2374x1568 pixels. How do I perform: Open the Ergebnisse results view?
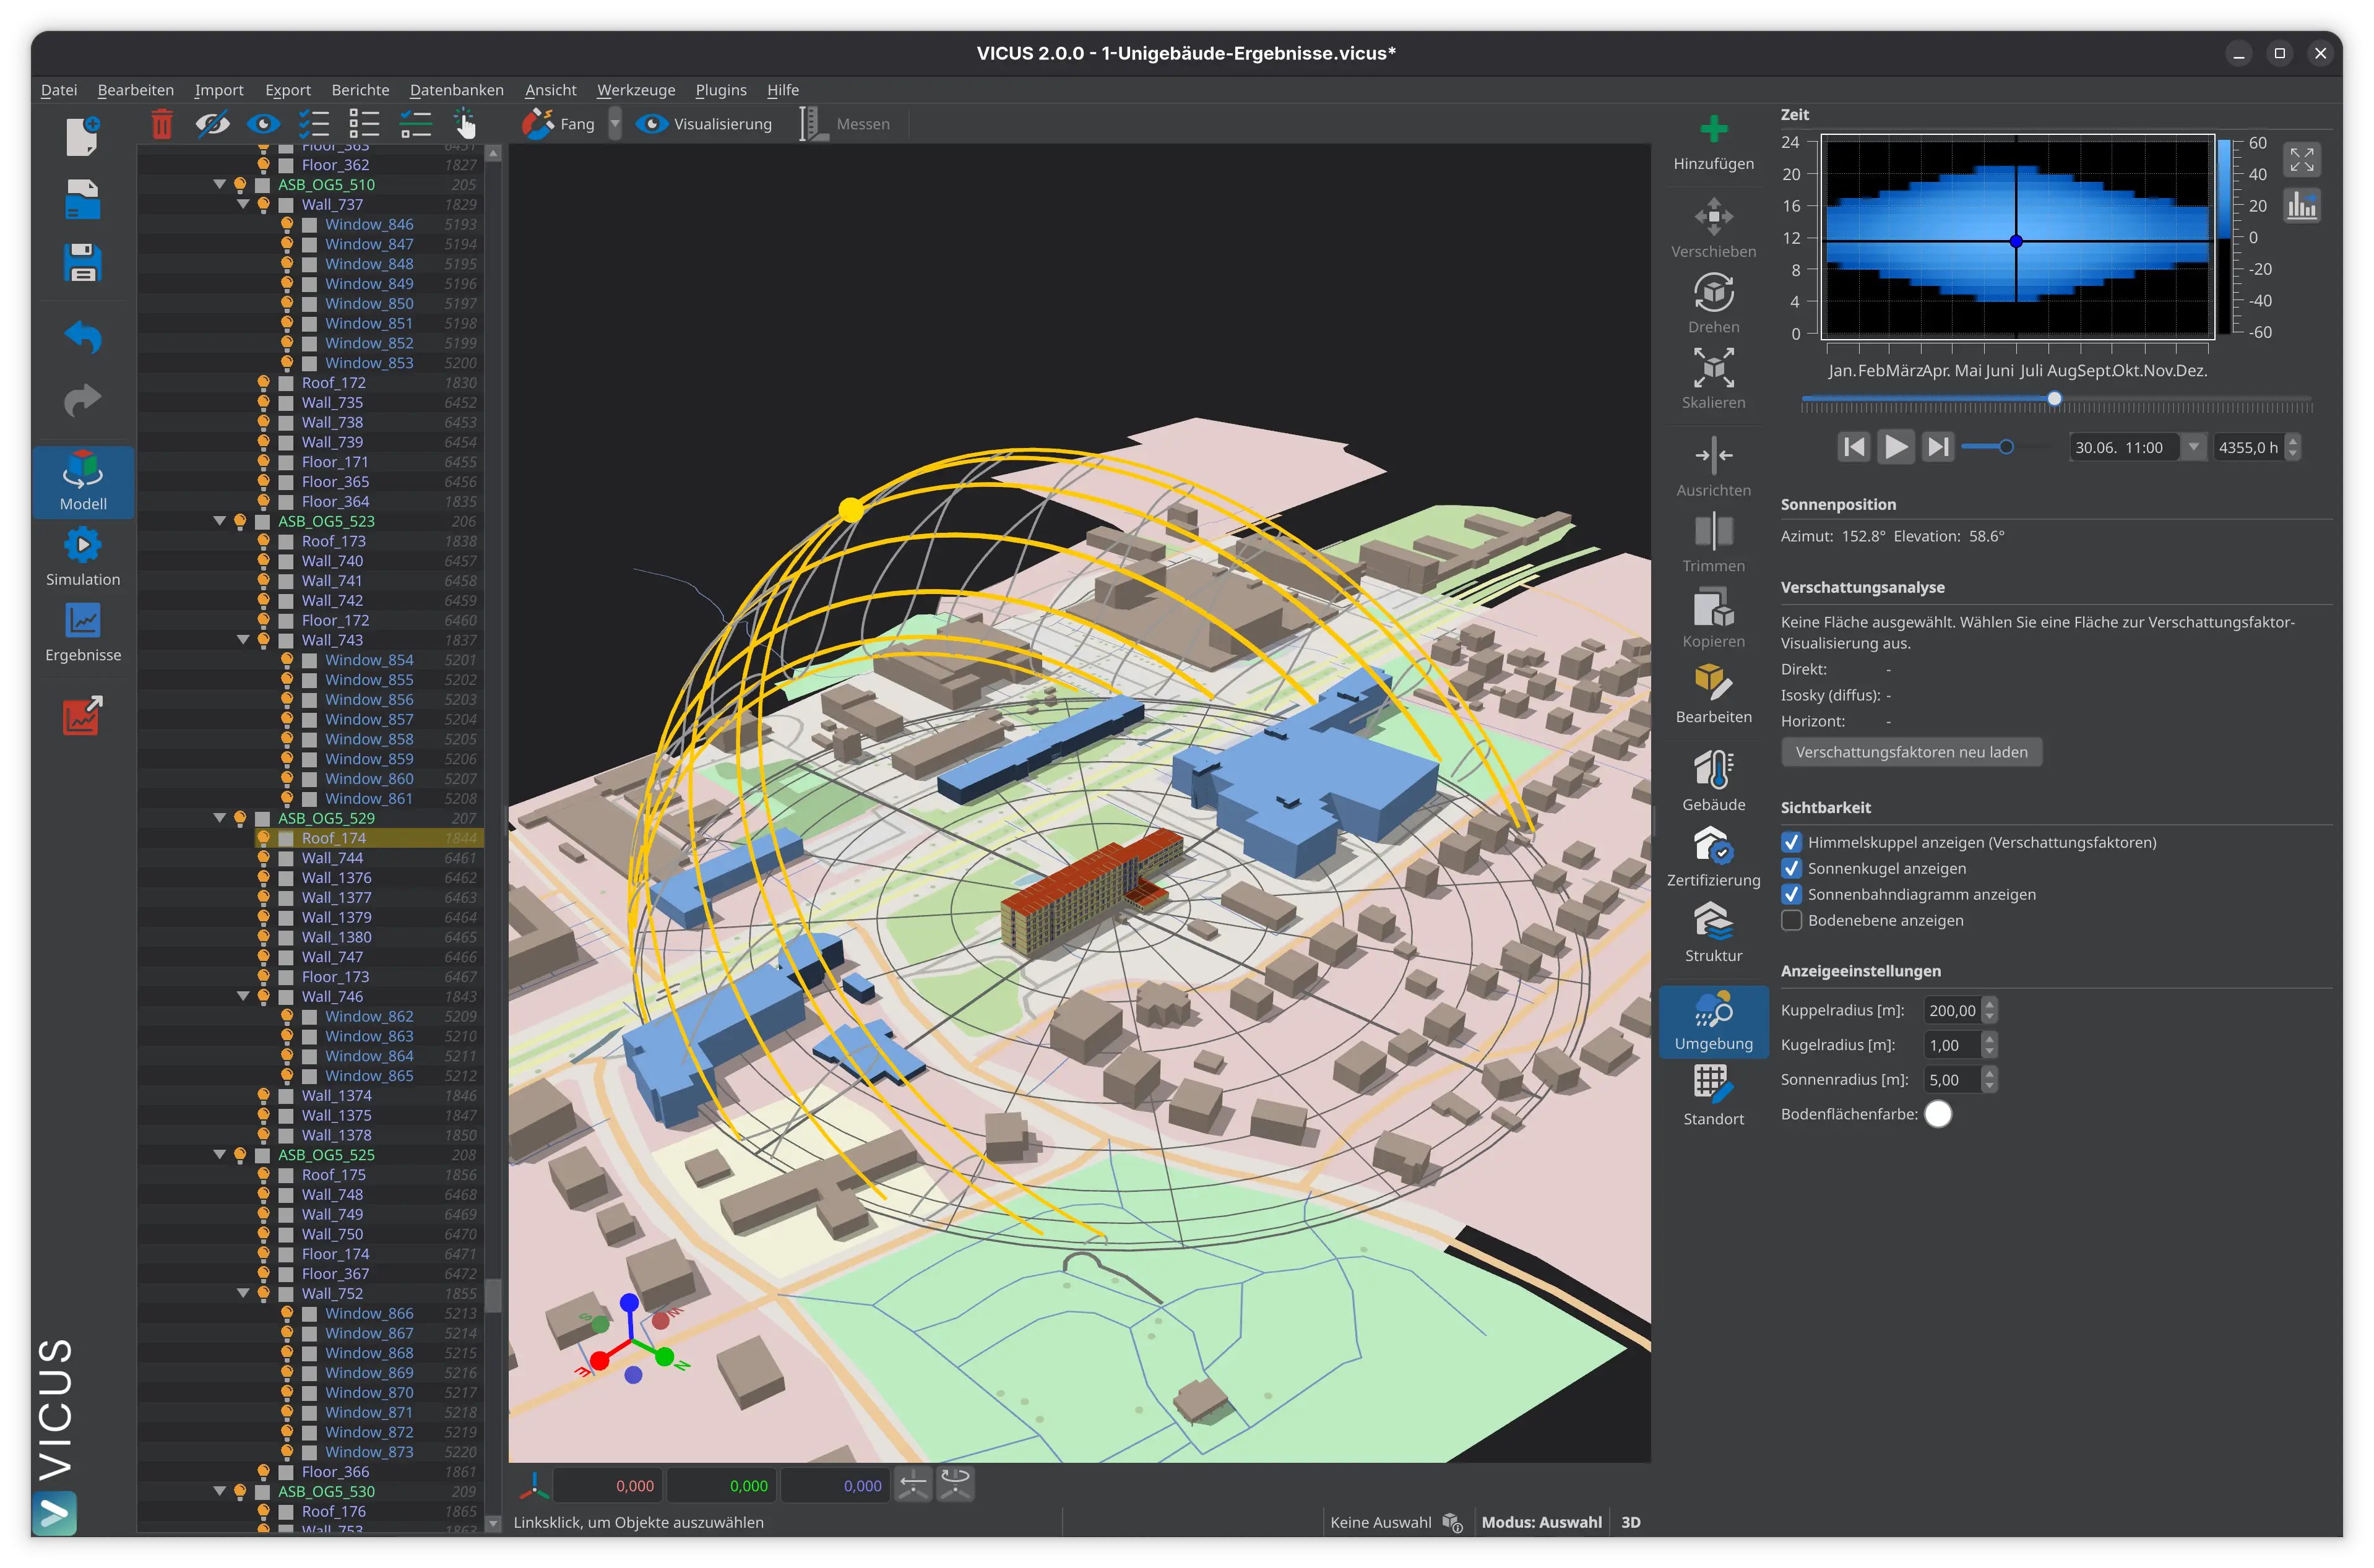click(83, 632)
